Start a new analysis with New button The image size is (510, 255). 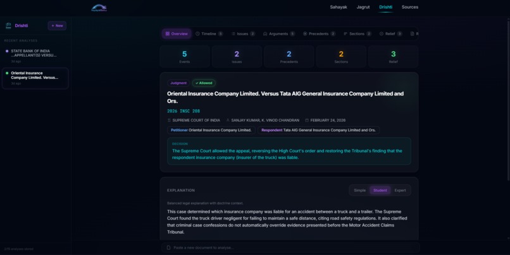(57, 26)
